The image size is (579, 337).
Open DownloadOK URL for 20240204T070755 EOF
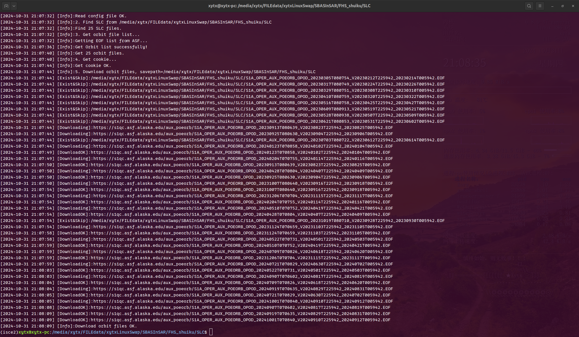241,202
